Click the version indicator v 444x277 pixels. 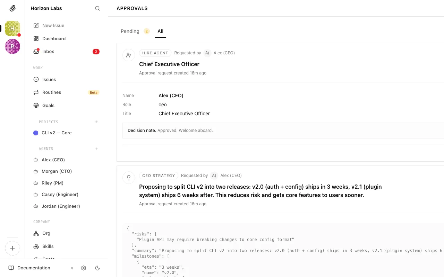72,268
